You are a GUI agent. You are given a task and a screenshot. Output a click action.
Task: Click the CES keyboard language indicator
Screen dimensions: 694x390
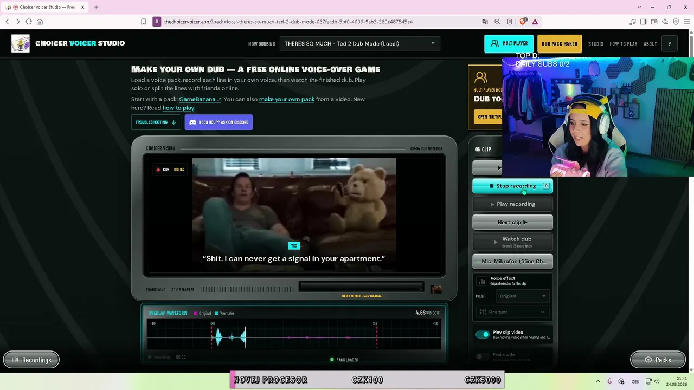[635, 381]
